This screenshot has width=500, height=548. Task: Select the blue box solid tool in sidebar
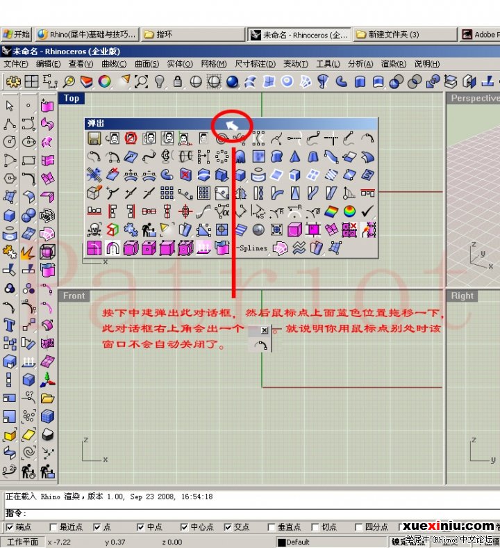10,215
